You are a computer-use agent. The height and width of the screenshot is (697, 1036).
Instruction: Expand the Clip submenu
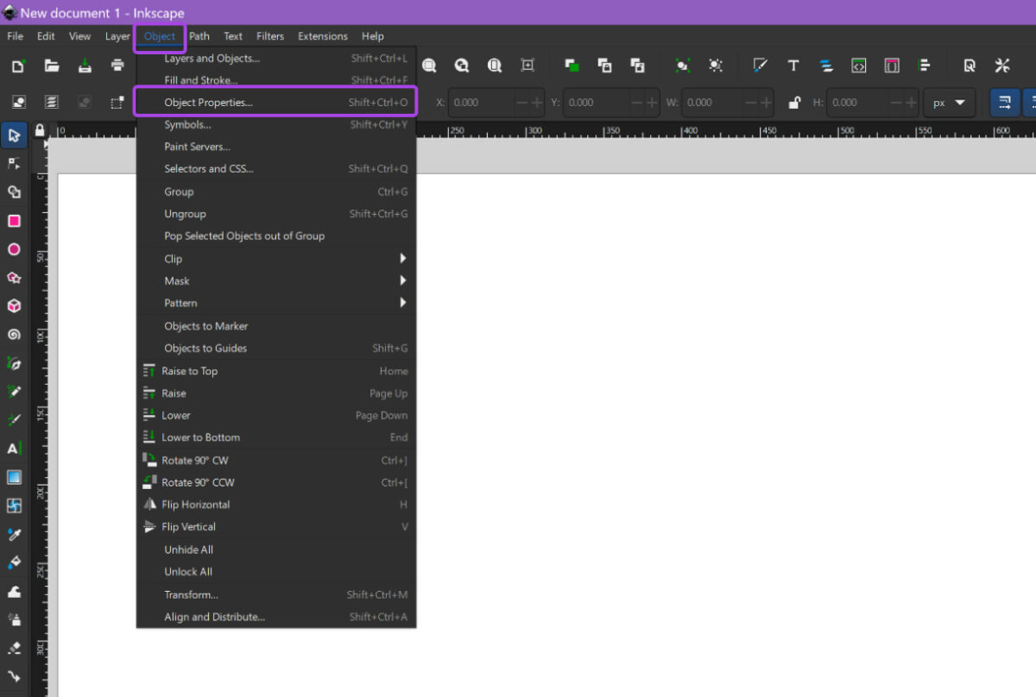401,258
